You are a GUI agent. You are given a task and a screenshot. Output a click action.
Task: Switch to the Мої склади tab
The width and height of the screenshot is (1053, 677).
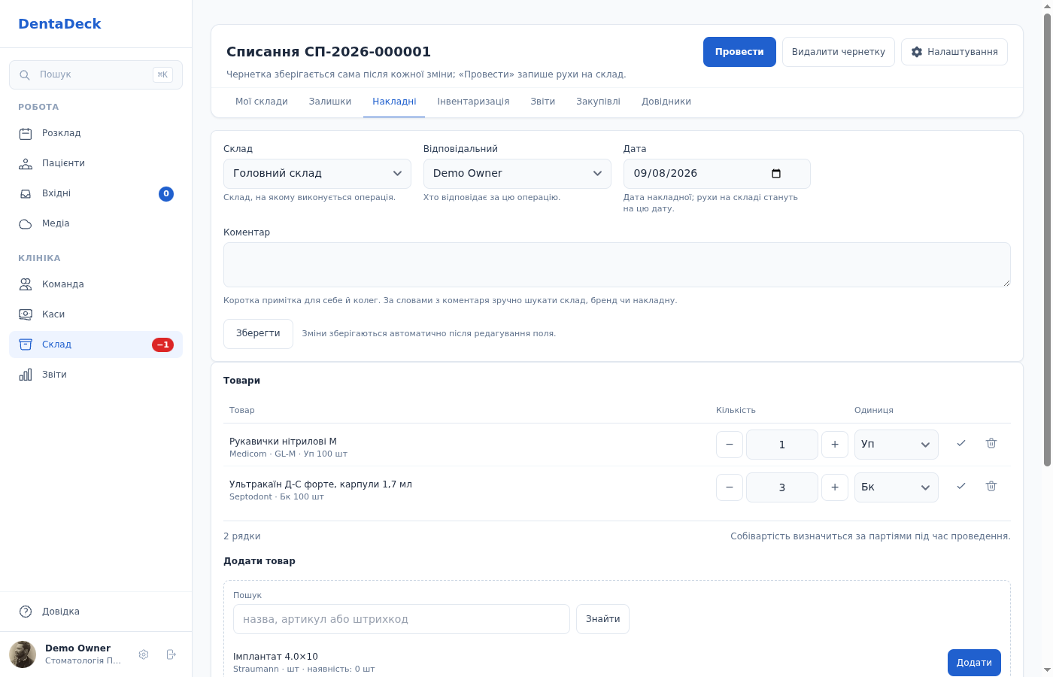coord(262,102)
